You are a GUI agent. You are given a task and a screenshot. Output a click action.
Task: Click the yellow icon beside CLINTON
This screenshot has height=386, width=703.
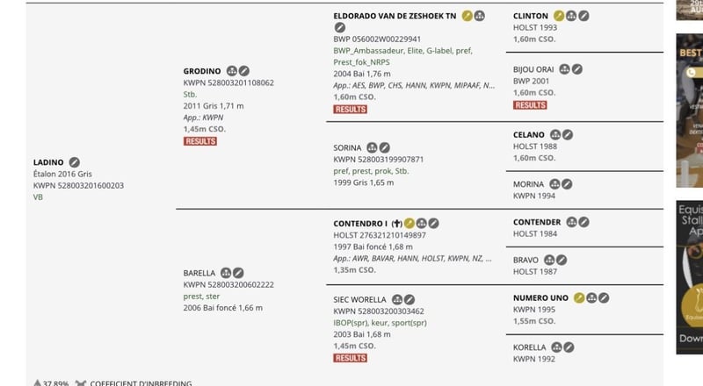coord(559,16)
